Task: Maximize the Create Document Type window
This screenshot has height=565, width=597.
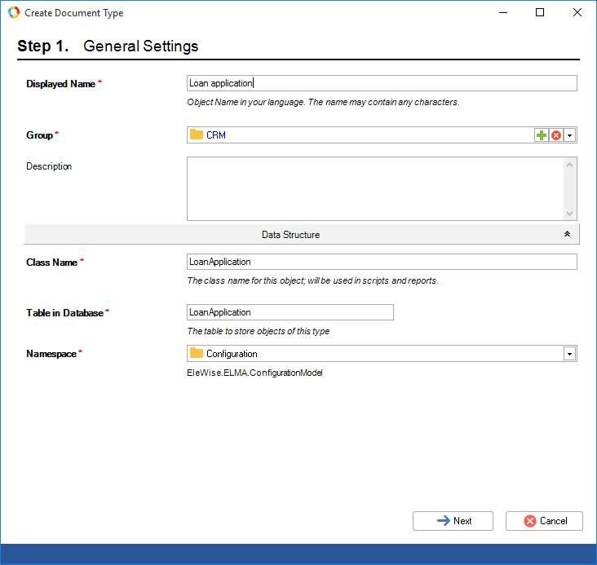Action: tap(540, 13)
